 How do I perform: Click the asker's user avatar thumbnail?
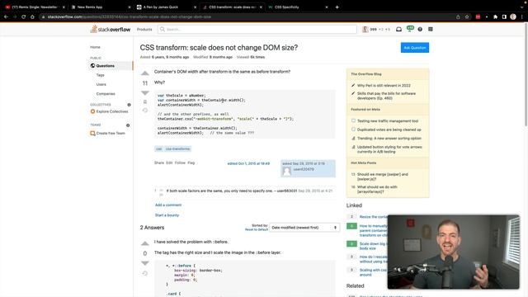tap(286, 171)
